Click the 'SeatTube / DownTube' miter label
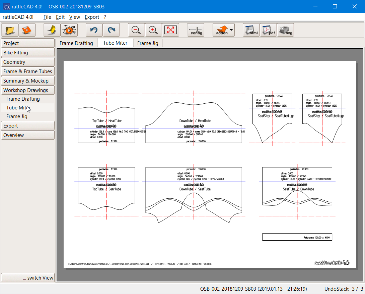Image resolution: width=365 pixels, height=294 pixels. (x=298, y=189)
